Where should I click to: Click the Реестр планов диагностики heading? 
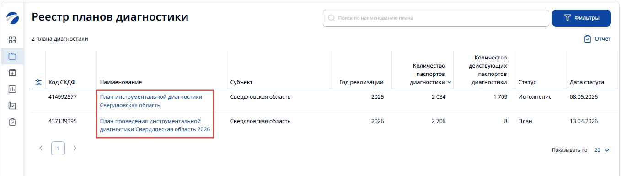(x=110, y=17)
